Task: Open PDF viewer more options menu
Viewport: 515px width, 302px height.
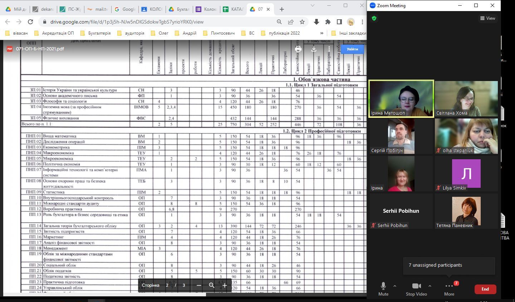Action: coord(329,49)
